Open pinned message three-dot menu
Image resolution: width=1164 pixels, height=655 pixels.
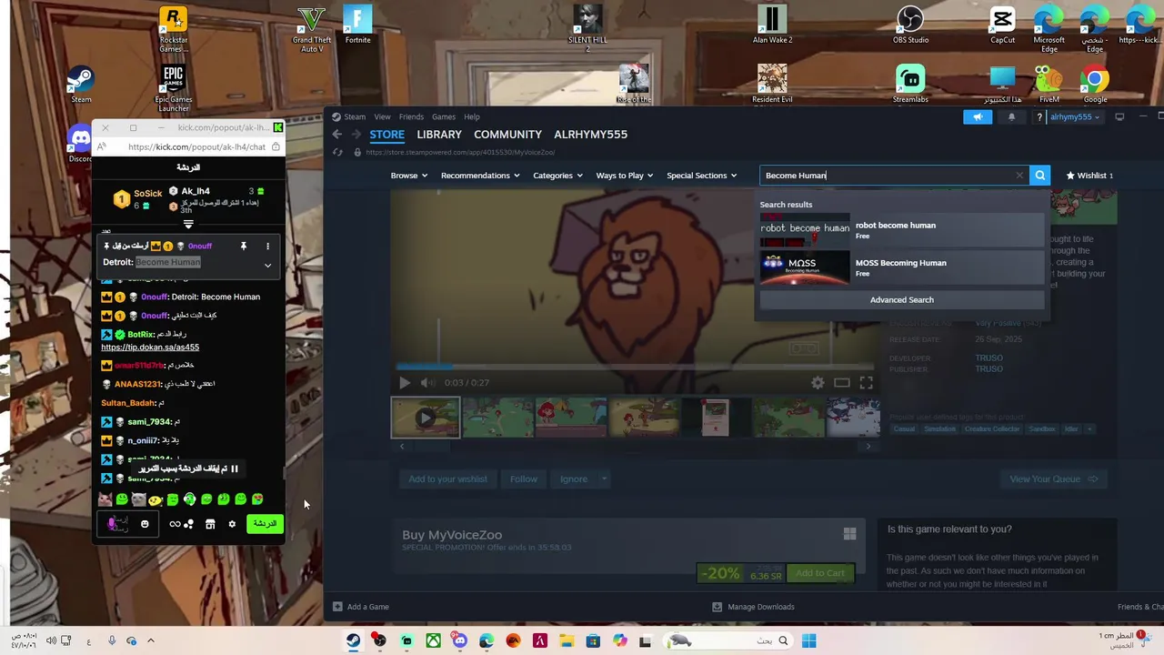coord(267,247)
